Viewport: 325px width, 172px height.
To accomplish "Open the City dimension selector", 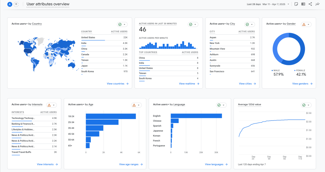I will (x=232, y=24).
